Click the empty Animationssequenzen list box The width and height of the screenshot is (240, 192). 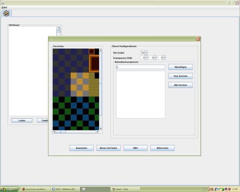click(x=140, y=94)
